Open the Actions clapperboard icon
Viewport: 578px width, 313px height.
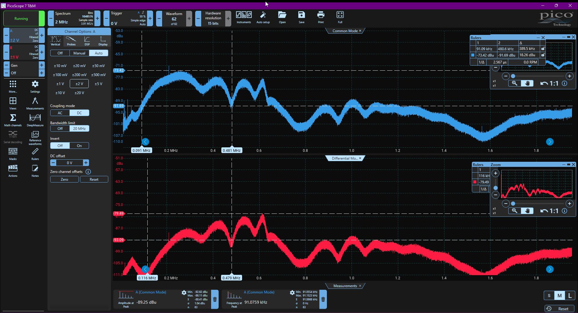[13, 170]
